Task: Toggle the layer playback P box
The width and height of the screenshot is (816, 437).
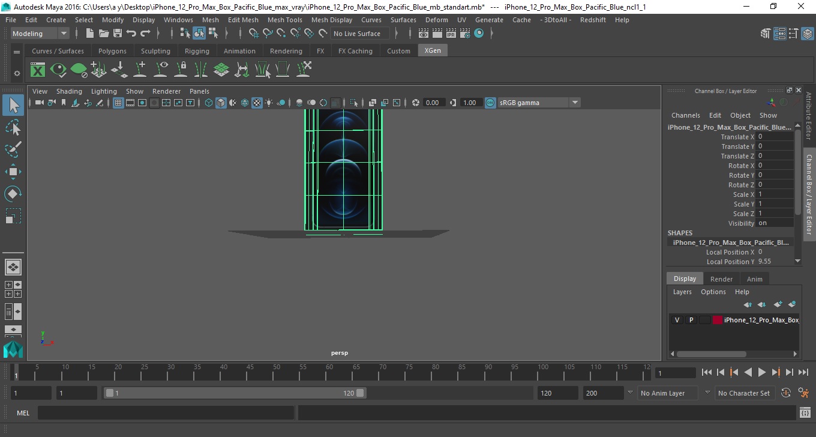Action: tap(691, 320)
